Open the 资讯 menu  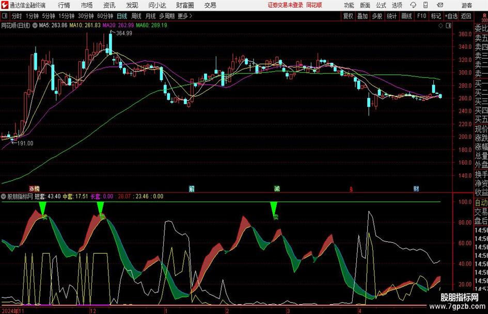point(109,5)
